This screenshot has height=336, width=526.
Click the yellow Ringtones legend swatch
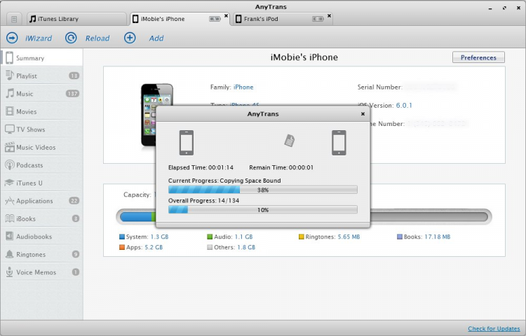click(x=302, y=237)
